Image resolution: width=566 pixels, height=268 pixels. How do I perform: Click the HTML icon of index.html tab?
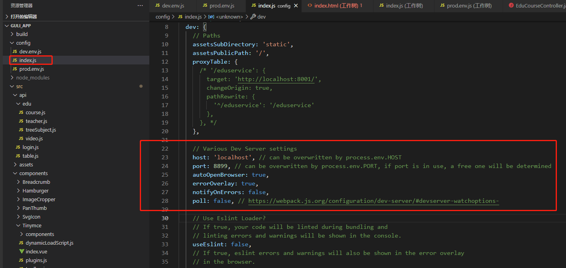click(310, 6)
